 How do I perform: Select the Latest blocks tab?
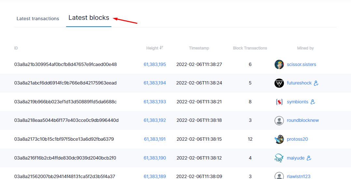pyautogui.click(x=89, y=18)
